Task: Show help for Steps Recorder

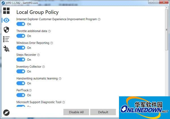Action: tap(38, 55)
